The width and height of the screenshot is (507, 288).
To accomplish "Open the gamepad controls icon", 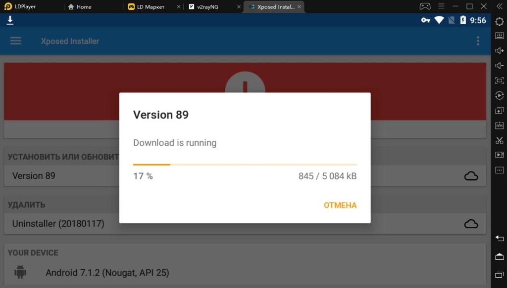I will 424,6.
